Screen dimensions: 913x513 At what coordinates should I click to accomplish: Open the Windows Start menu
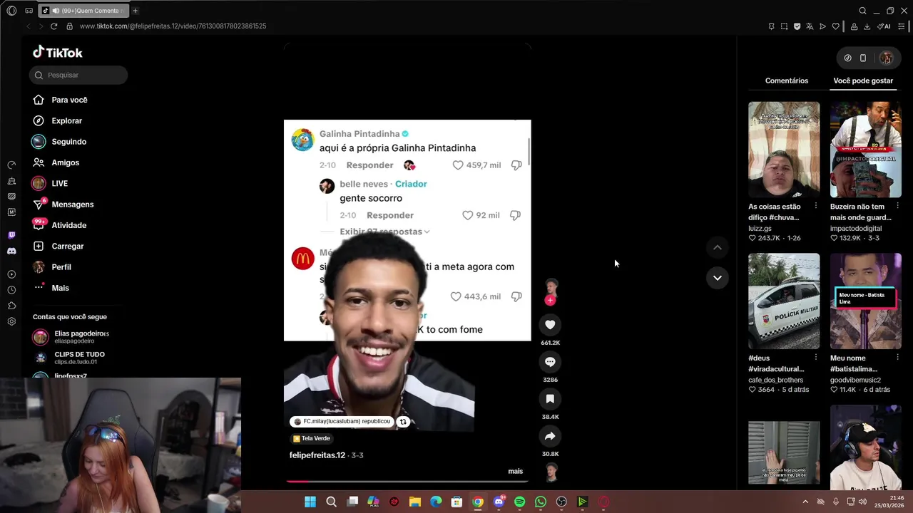[x=310, y=502]
